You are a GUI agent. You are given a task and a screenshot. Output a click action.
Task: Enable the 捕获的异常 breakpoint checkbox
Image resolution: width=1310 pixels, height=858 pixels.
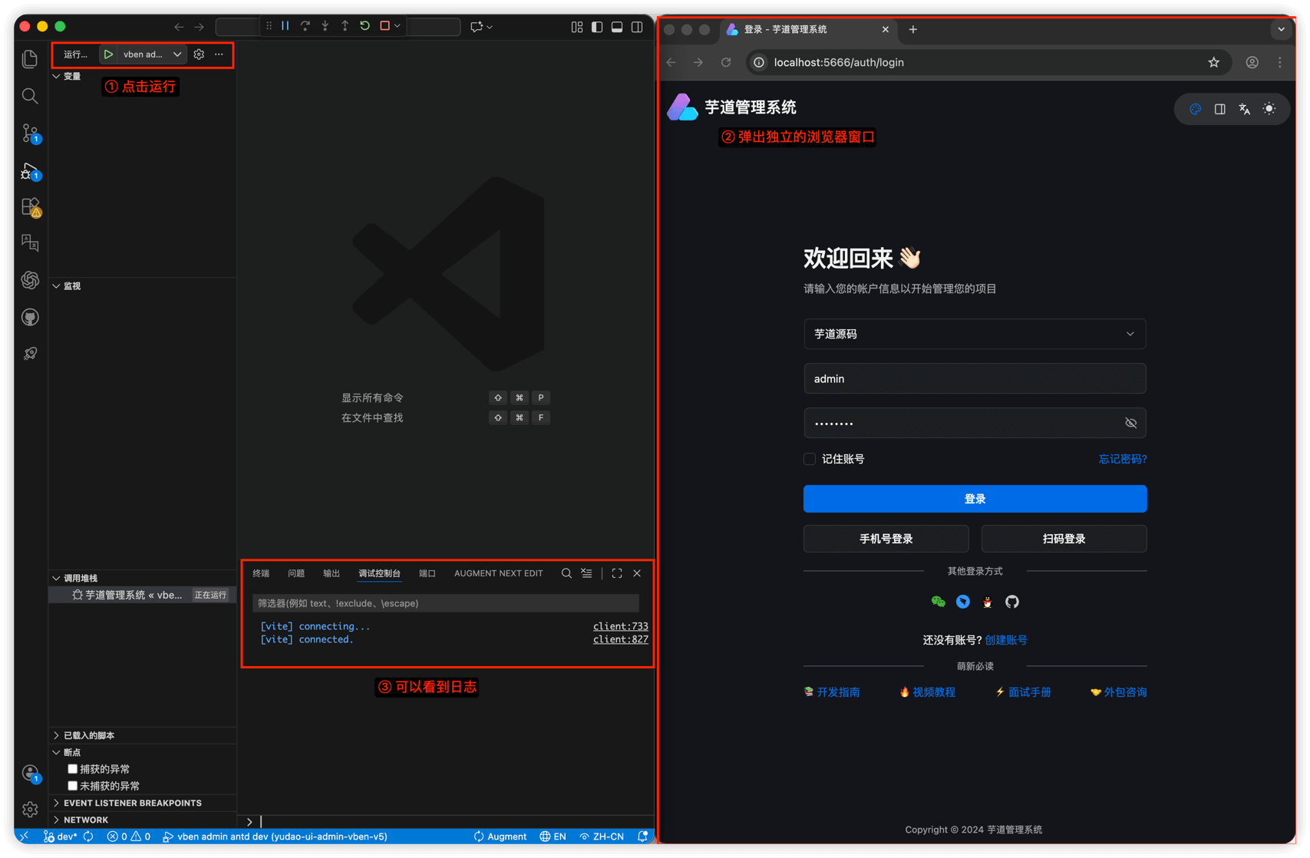click(x=73, y=769)
